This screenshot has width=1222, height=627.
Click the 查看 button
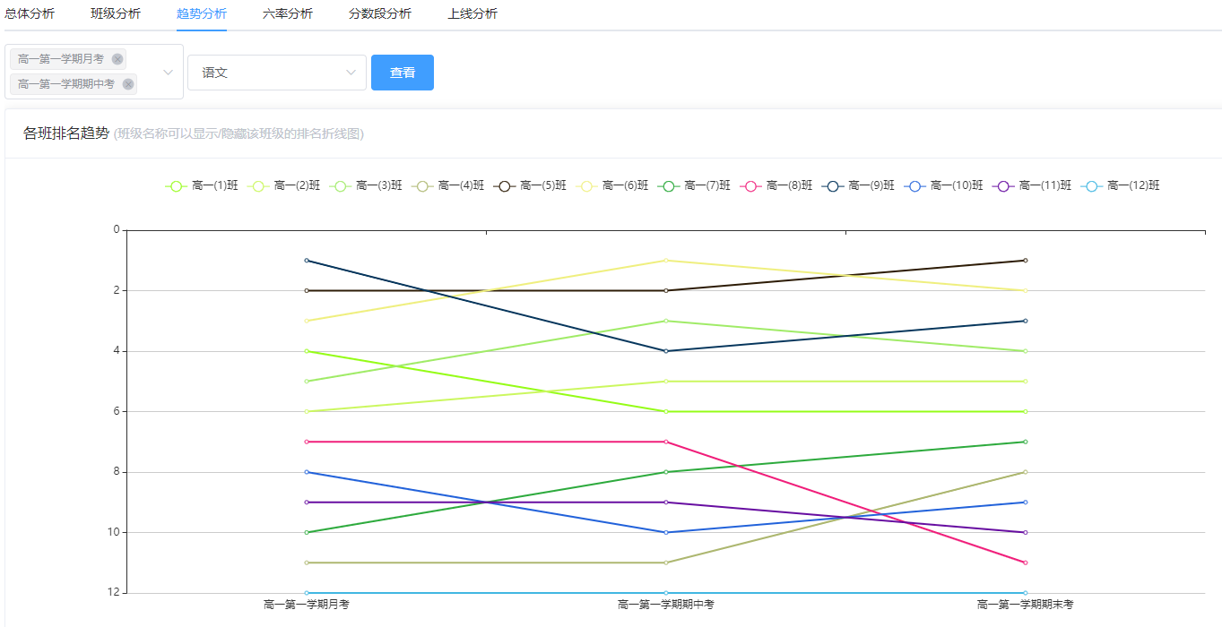tap(403, 73)
